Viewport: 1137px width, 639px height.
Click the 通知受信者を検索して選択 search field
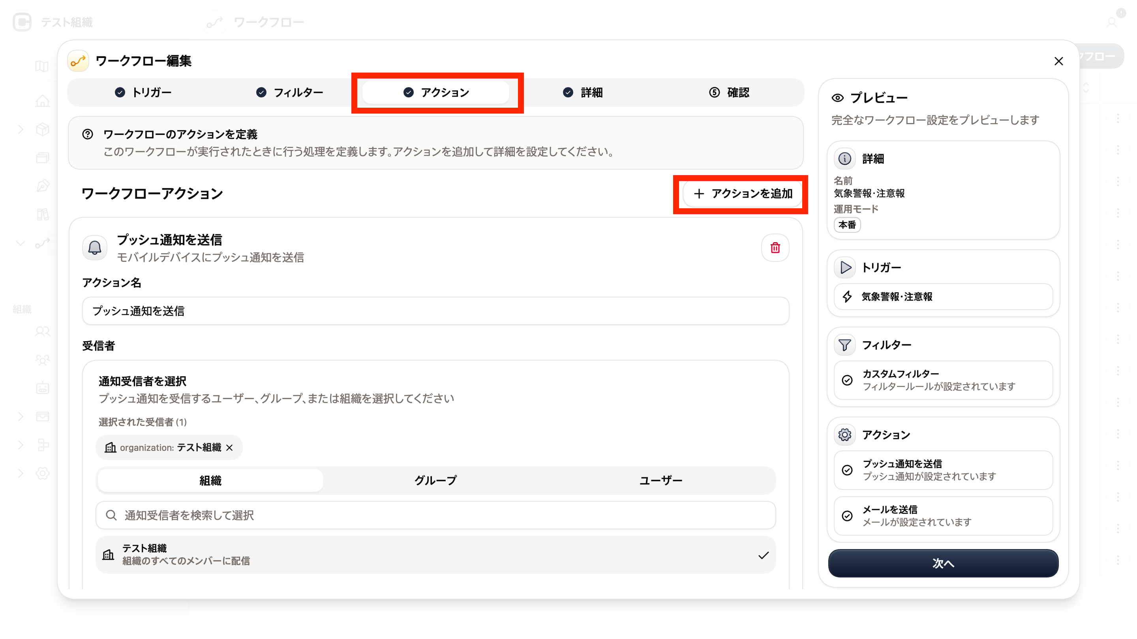[x=435, y=515]
